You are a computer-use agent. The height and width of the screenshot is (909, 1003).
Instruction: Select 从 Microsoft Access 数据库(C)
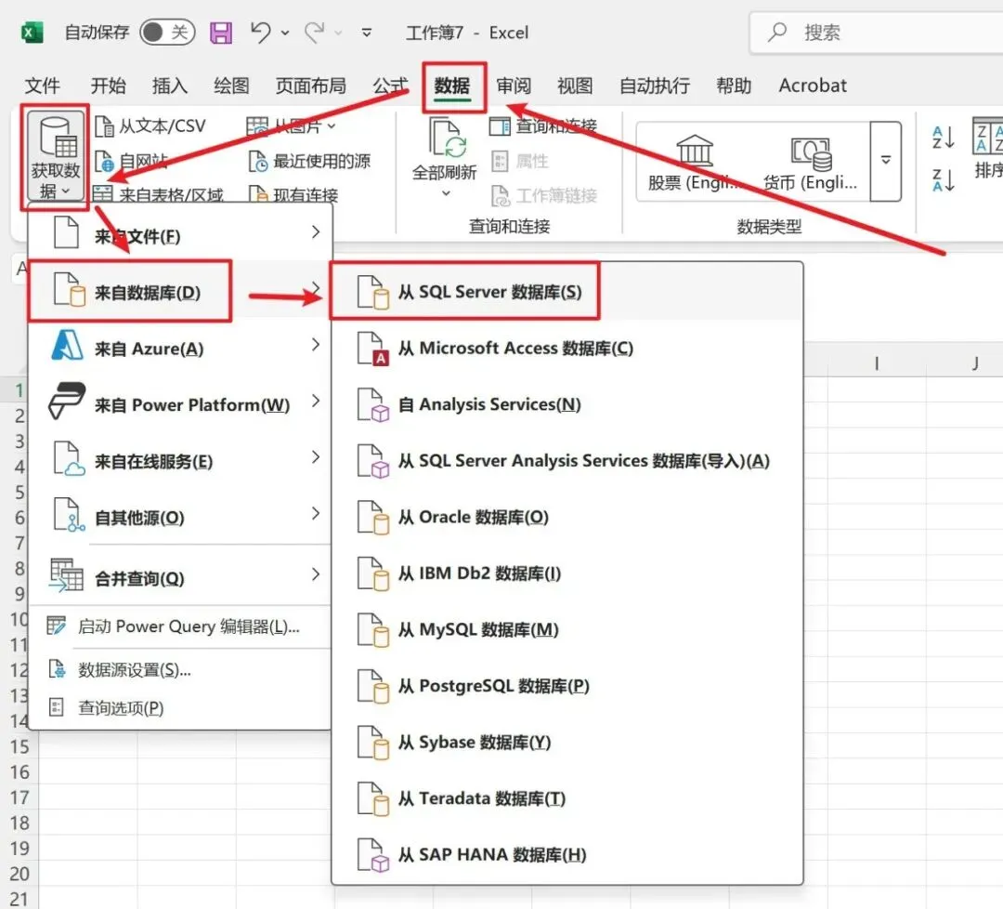click(567, 349)
